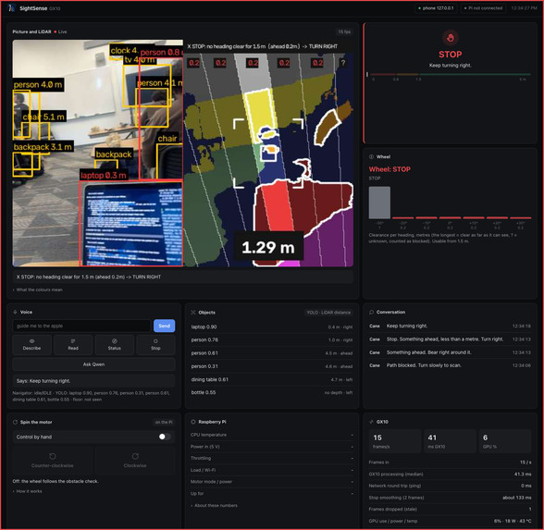
Task: Click the gauge icon on Status
Action: click(x=115, y=341)
